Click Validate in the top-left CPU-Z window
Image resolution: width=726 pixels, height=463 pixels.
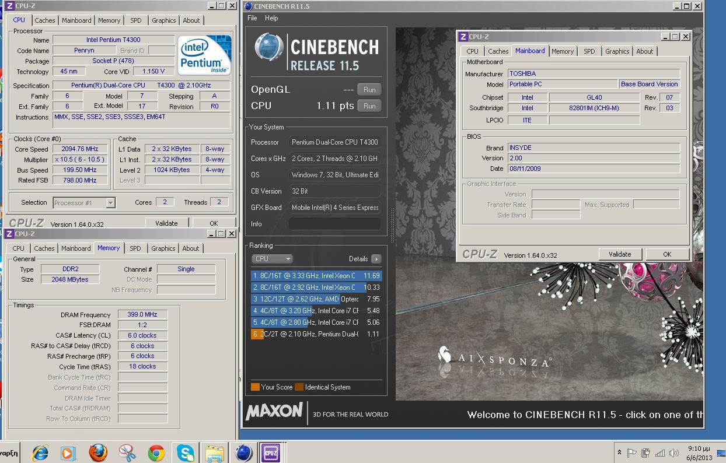tap(166, 223)
